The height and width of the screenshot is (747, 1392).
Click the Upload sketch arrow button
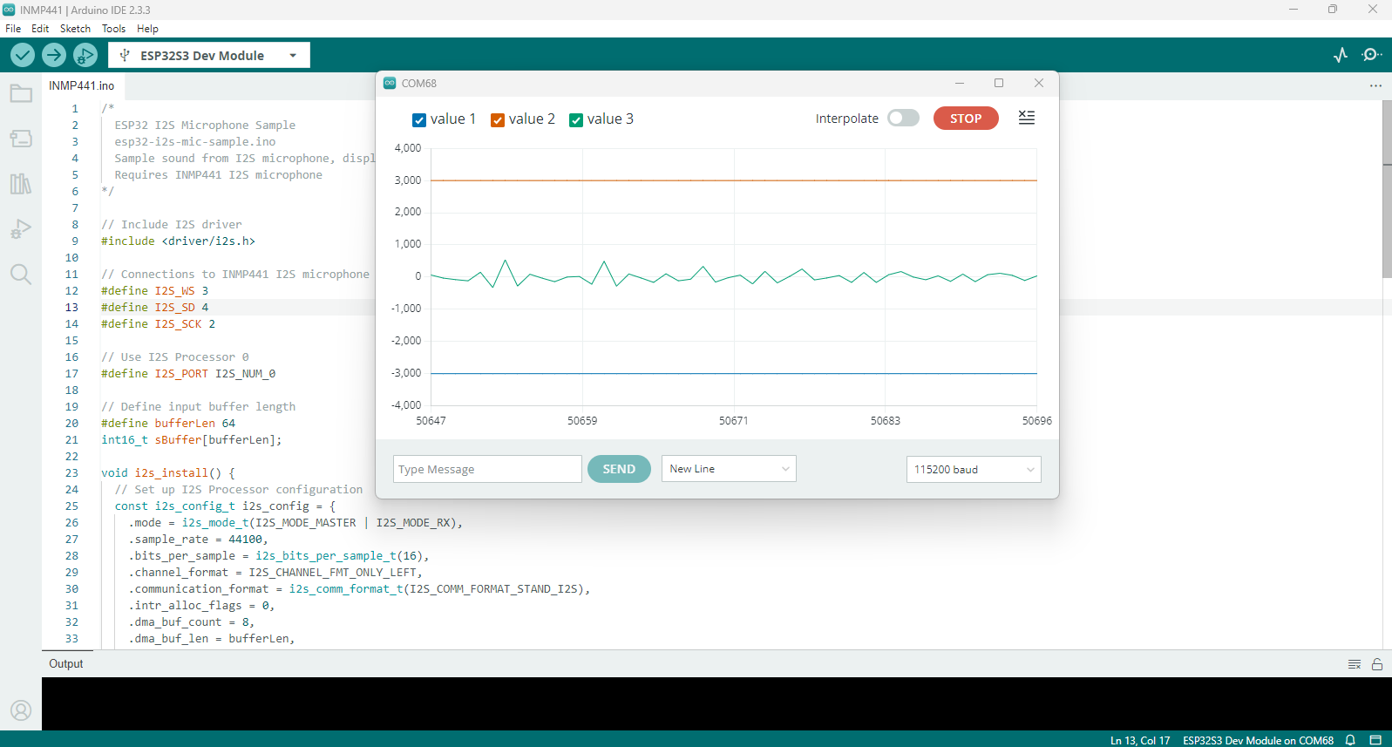coord(54,55)
